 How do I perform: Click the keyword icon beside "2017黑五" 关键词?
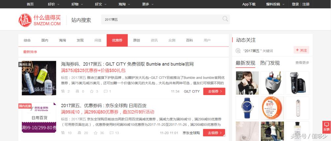pyautogui.click(x=238, y=51)
